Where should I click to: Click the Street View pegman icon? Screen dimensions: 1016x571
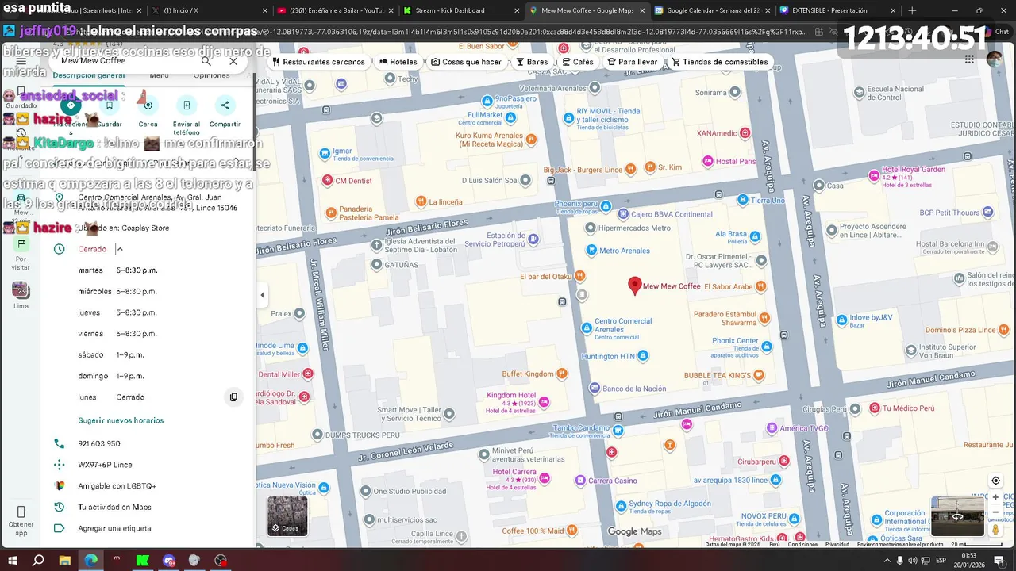pos(995,529)
